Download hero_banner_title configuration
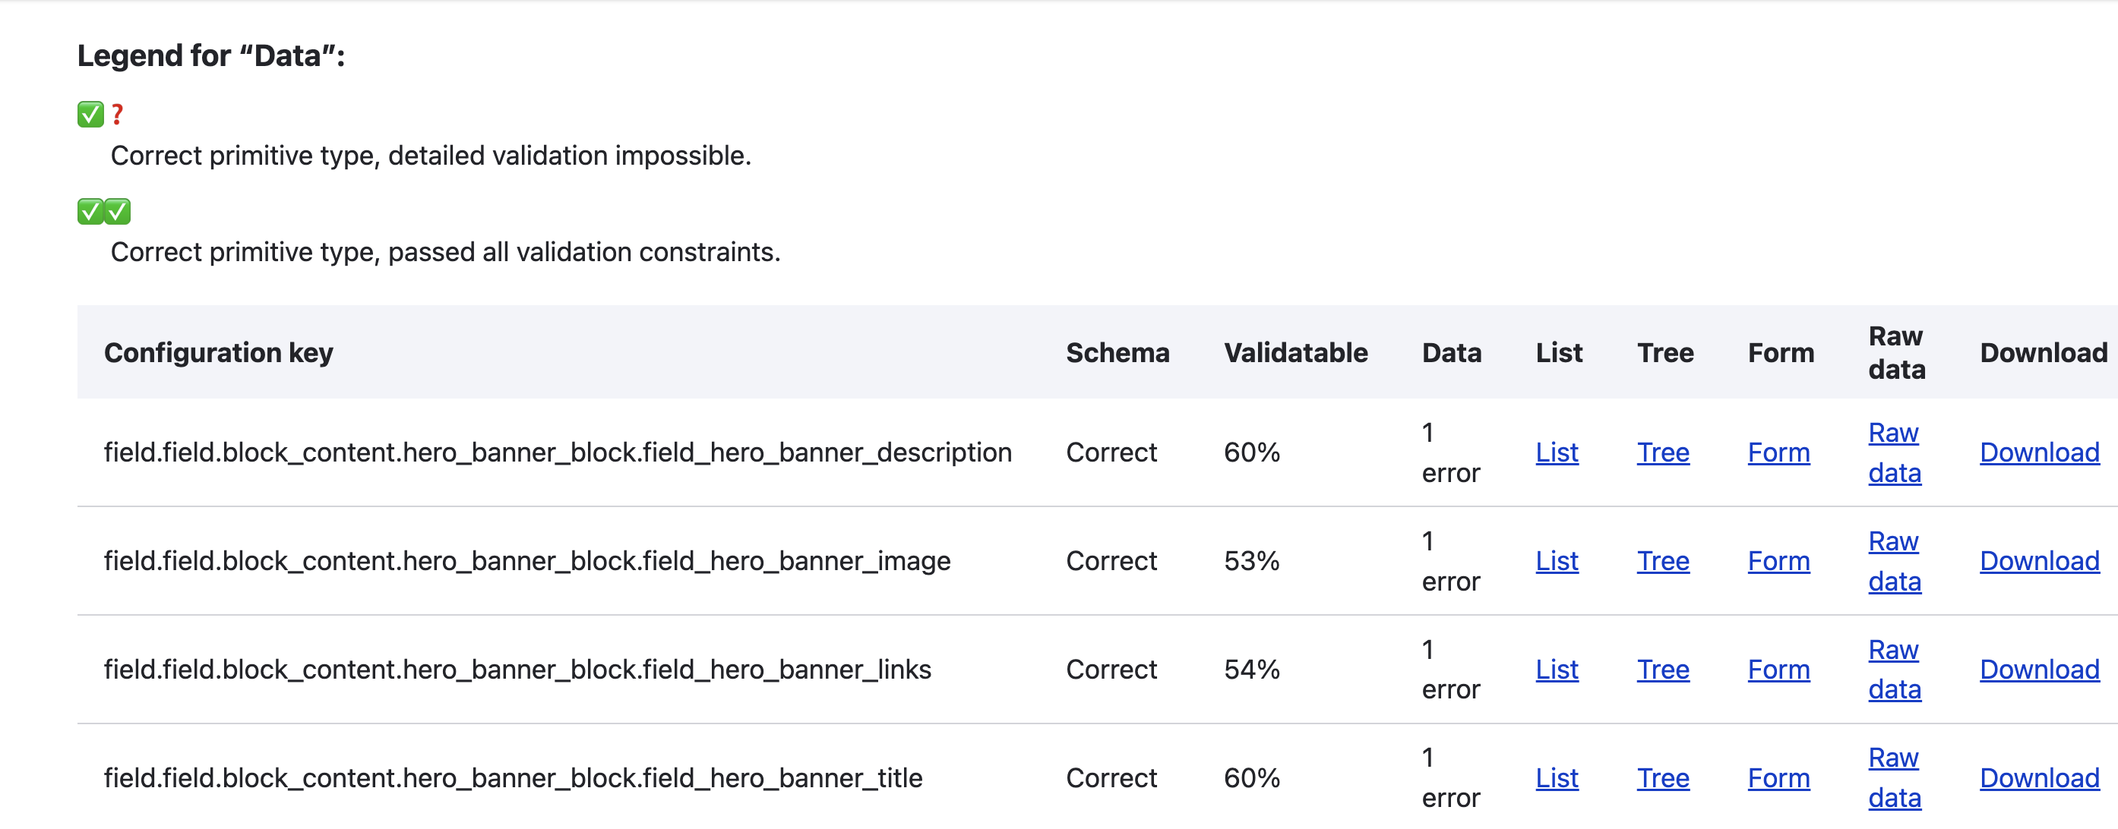 2039,777
